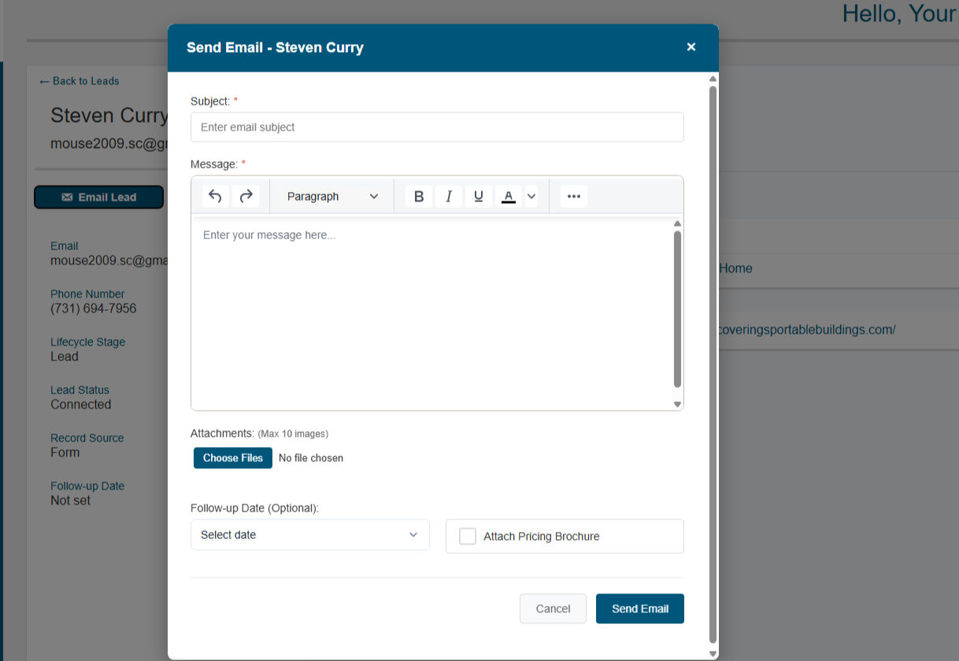Open the text color picker dropdown arrow
The height and width of the screenshot is (661, 959).
(531, 196)
